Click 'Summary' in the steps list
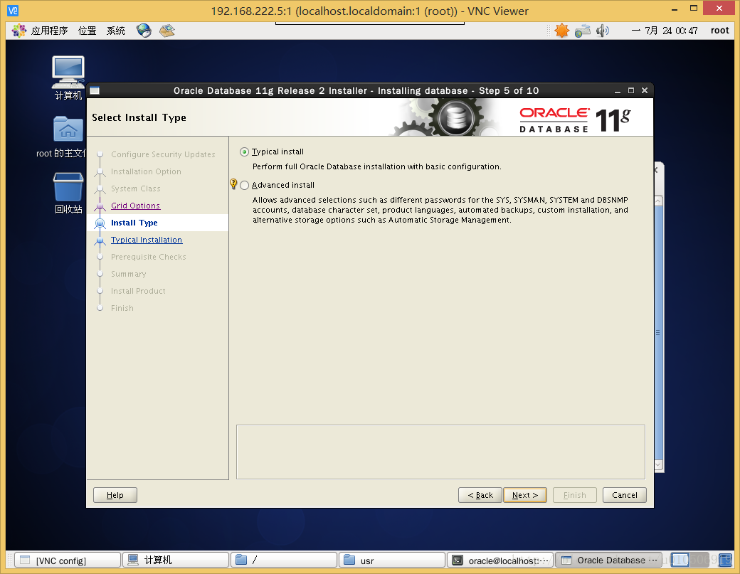This screenshot has height=574, width=740. click(x=128, y=274)
